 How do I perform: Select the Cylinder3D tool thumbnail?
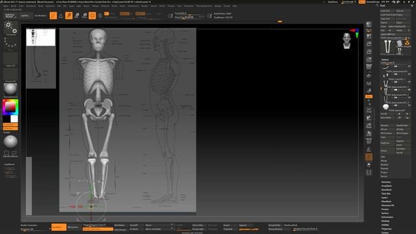pyautogui.click(x=400, y=44)
